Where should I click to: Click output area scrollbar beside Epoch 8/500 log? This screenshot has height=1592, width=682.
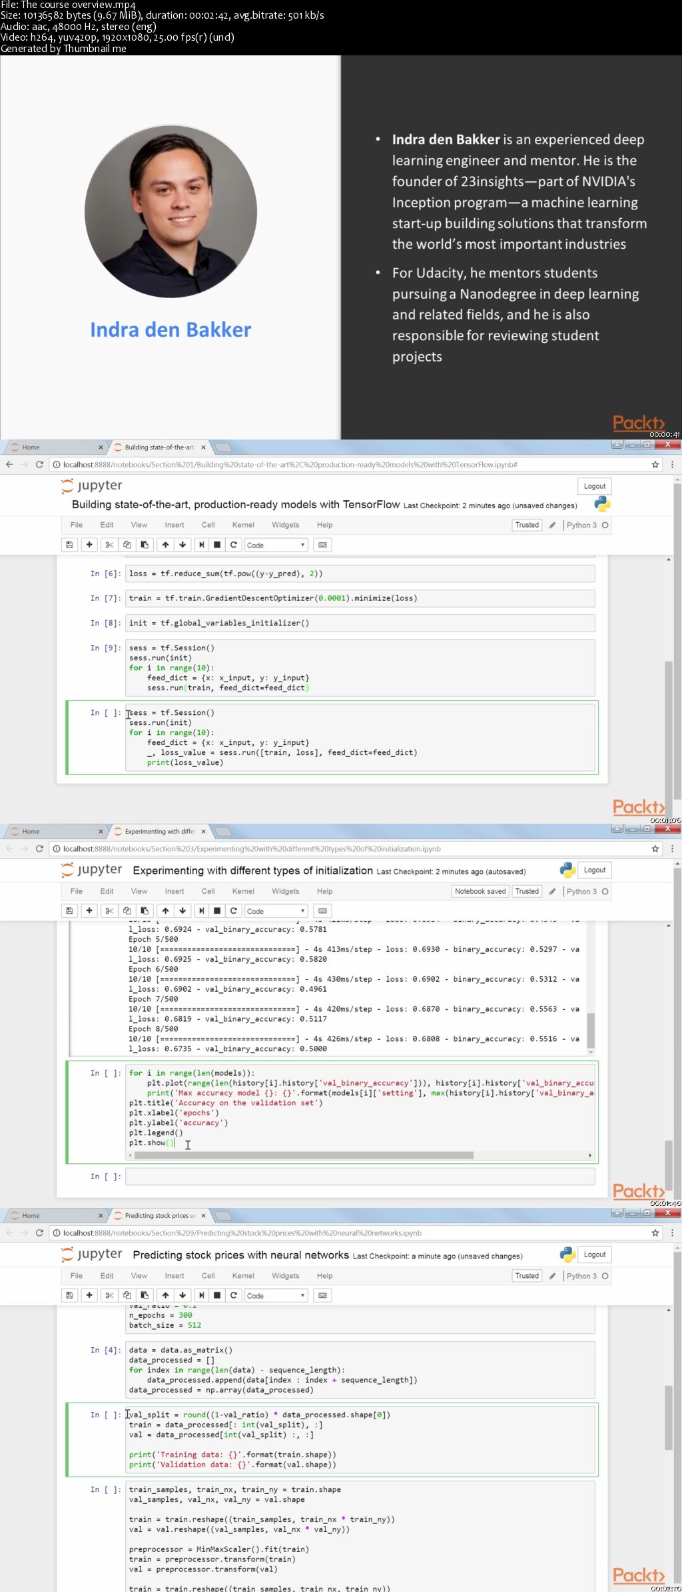point(590,1030)
